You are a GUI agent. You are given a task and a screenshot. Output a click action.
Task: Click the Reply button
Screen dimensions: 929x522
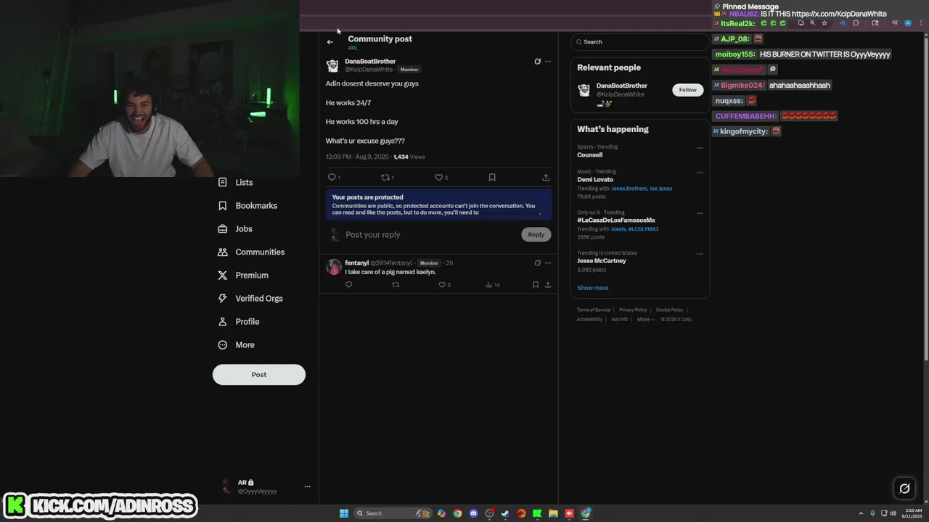pyautogui.click(x=536, y=234)
